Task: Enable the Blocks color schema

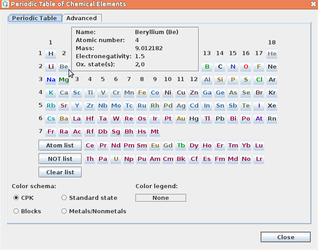Action: click(16, 211)
